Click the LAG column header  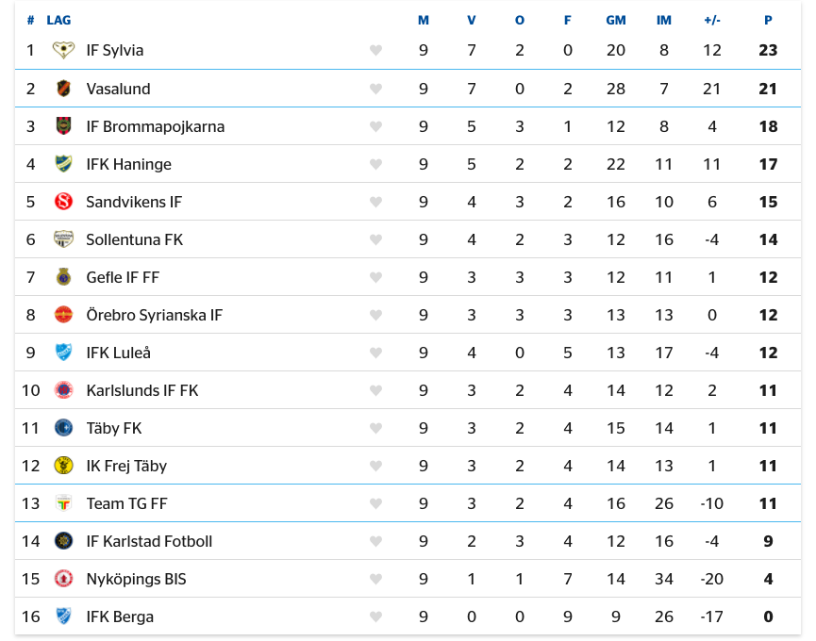(x=58, y=21)
